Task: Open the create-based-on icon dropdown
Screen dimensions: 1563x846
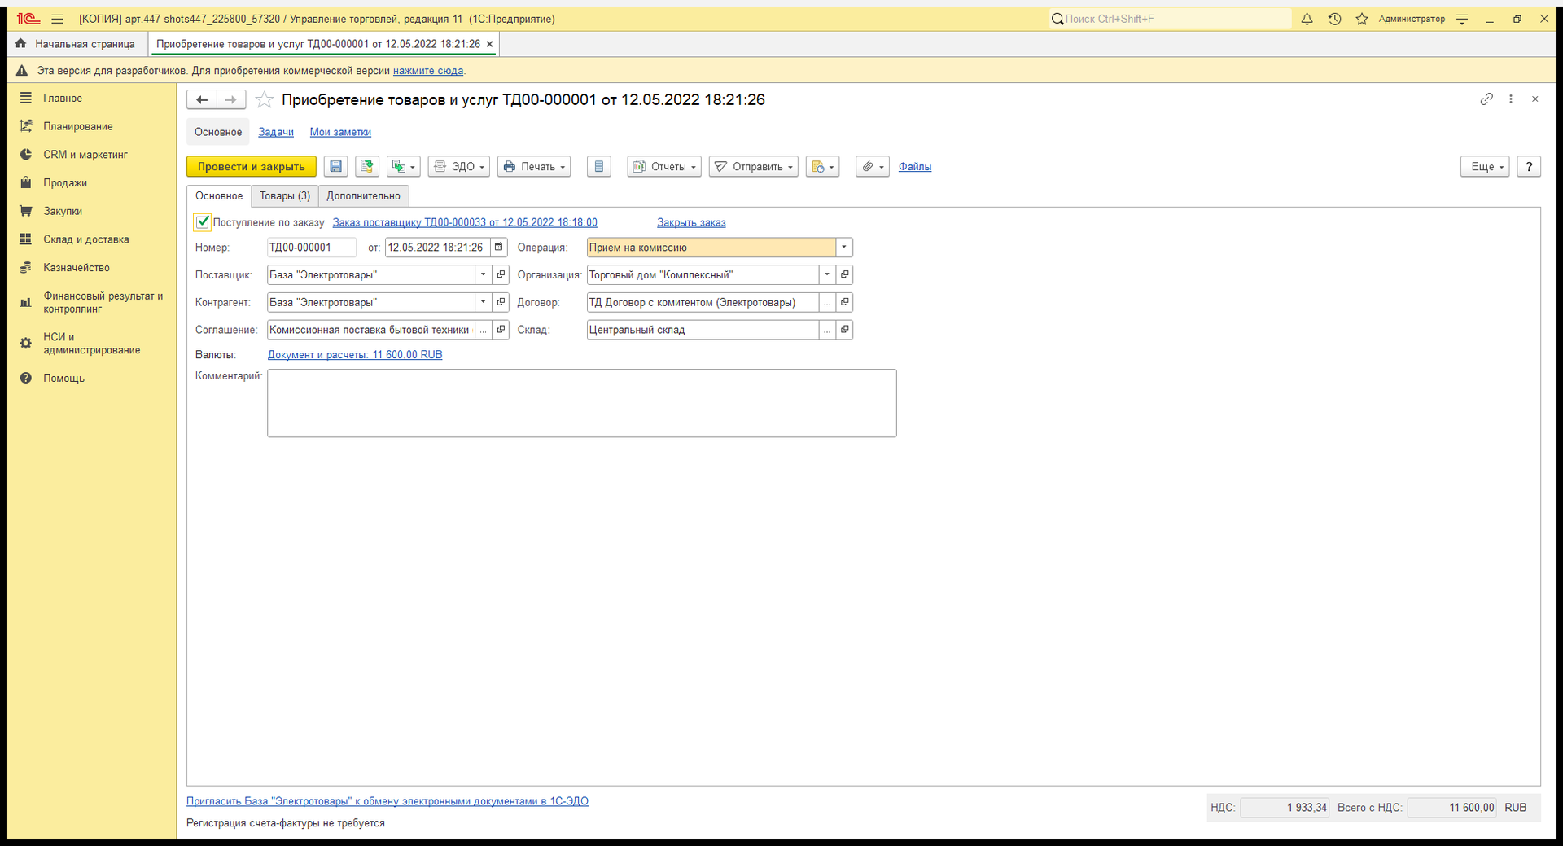Action: pos(404,166)
